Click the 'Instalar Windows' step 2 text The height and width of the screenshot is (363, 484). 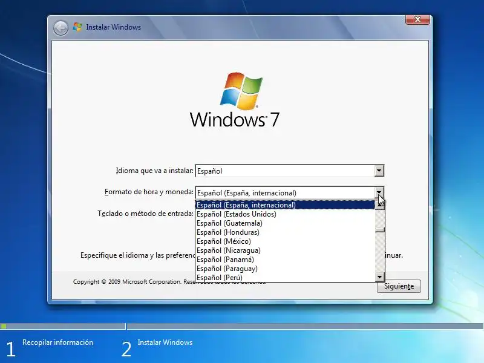click(x=165, y=342)
